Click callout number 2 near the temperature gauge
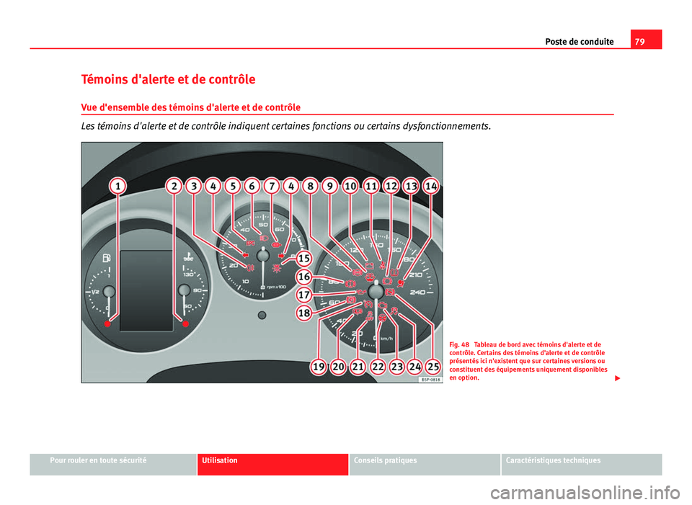 click(174, 186)
